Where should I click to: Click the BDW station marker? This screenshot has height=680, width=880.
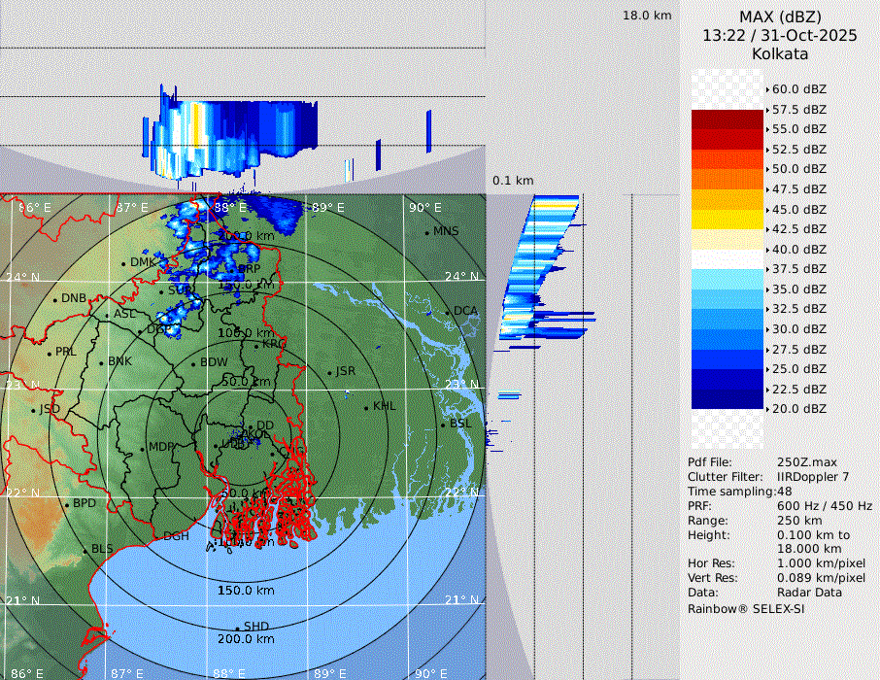(193, 363)
